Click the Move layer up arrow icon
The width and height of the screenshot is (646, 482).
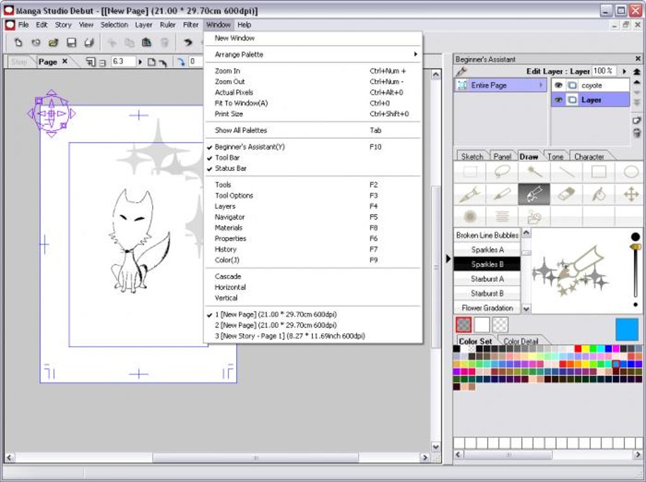click(637, 82)
